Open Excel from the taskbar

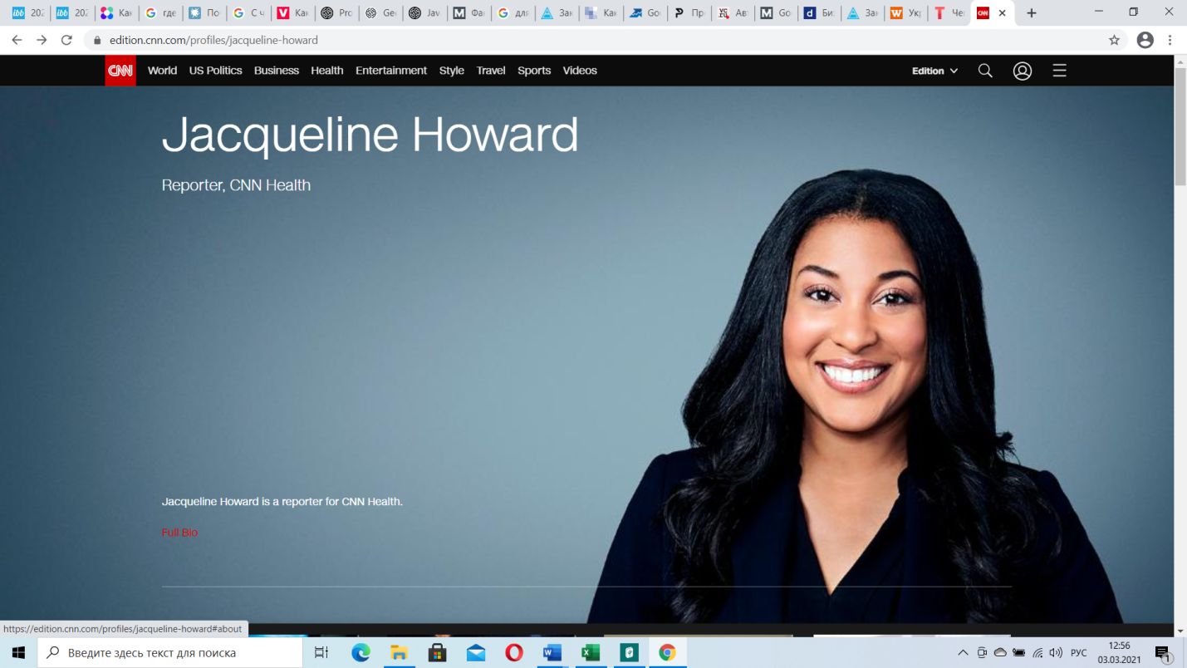(590, 653)
